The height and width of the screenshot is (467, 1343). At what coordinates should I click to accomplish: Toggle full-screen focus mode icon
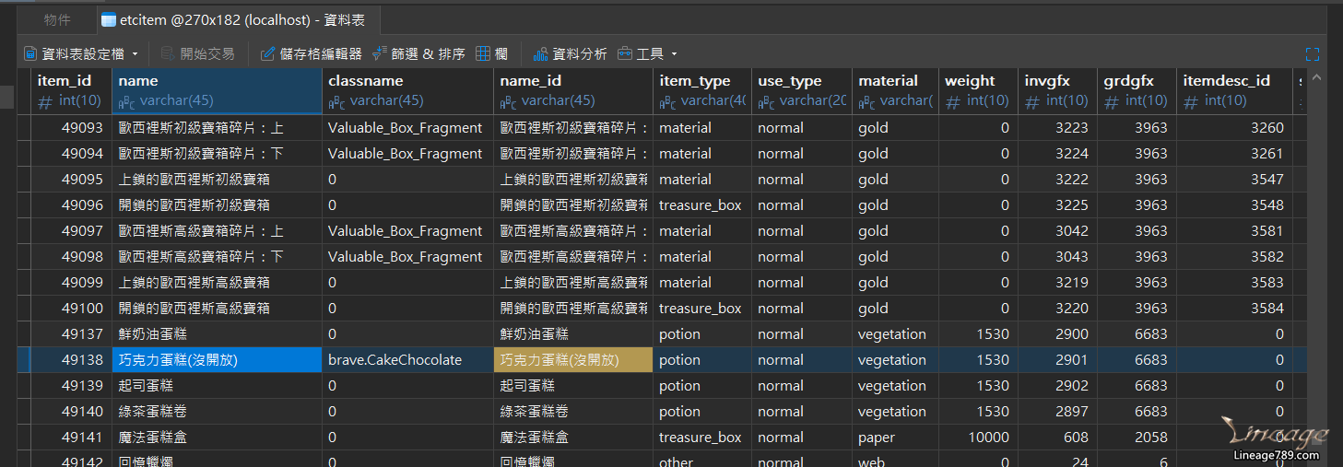click(x=1313, y=54)
